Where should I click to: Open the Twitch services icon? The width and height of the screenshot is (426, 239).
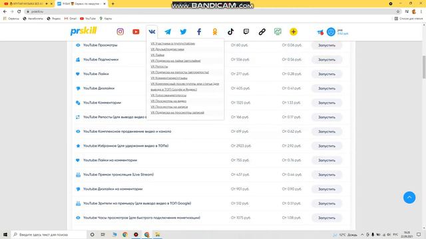(x=246, y=32)
